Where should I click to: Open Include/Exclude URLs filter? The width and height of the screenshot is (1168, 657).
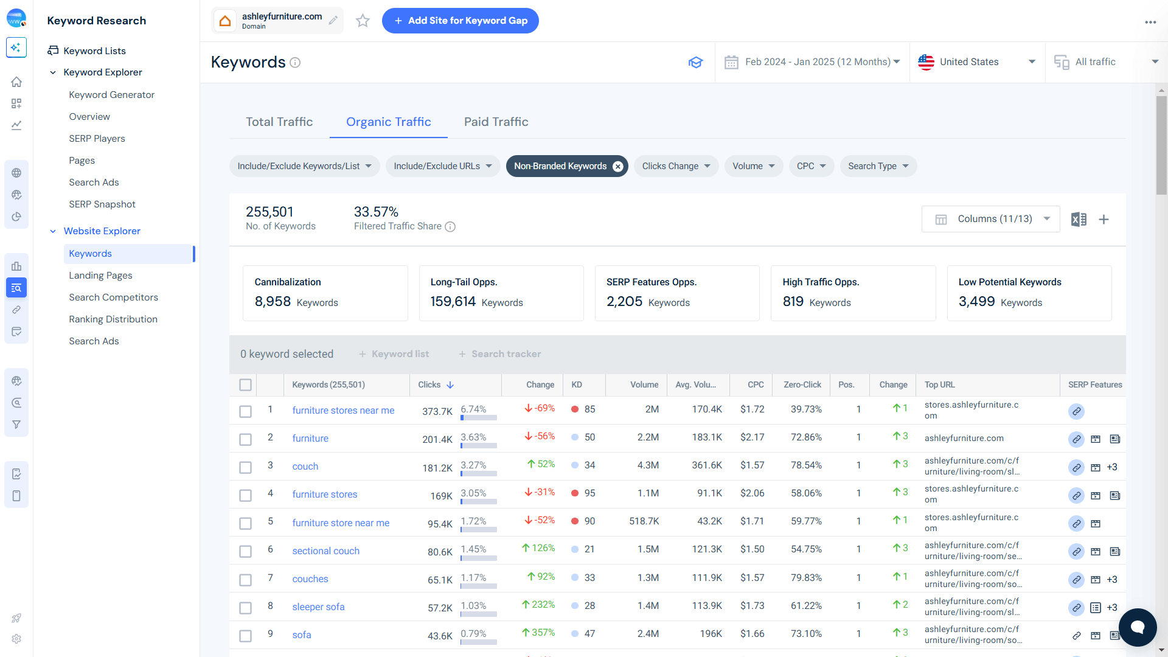click(x=442, y=166)
